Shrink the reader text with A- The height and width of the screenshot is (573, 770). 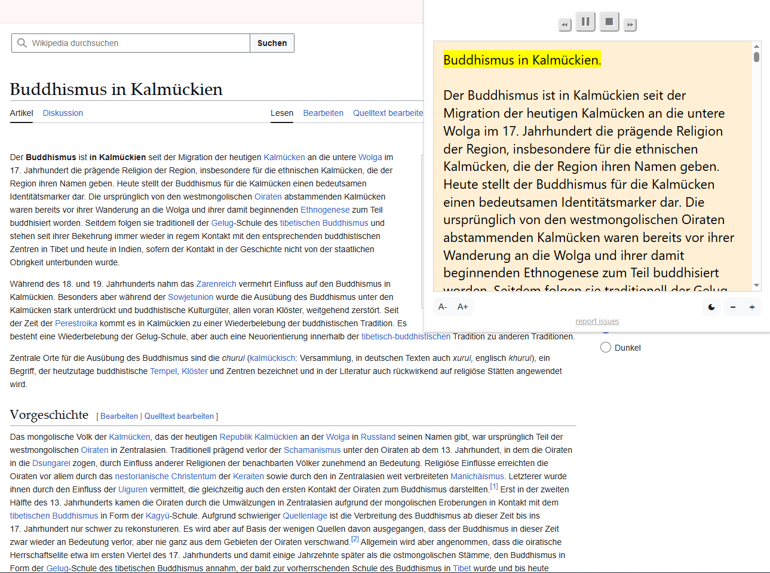[442, 306]
